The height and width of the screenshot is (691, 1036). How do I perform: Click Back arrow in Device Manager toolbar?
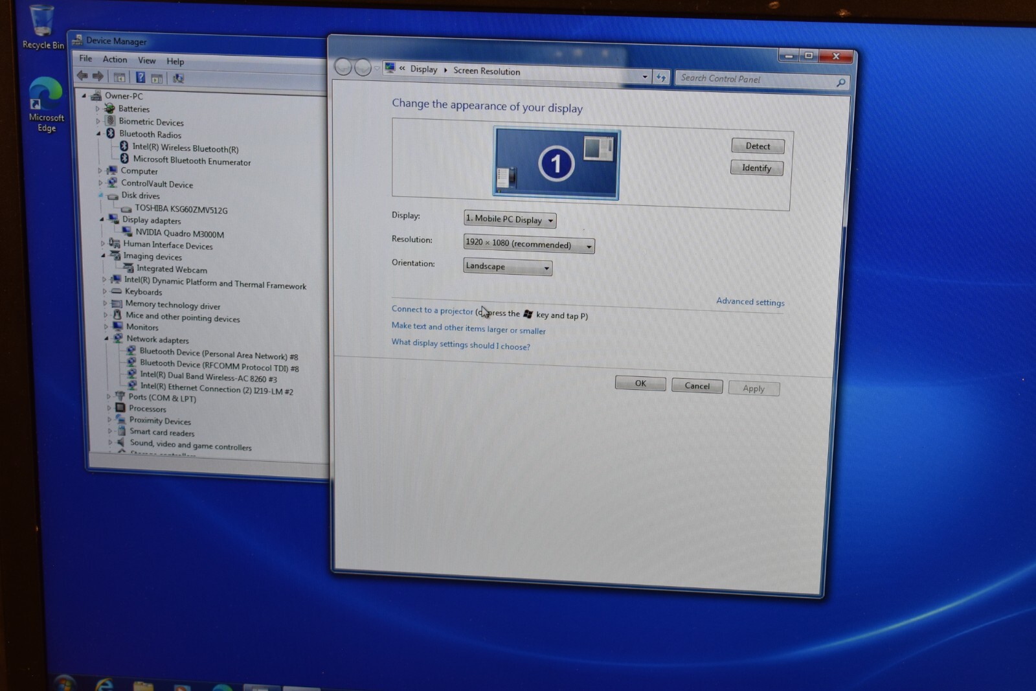[x=82, y=76]
